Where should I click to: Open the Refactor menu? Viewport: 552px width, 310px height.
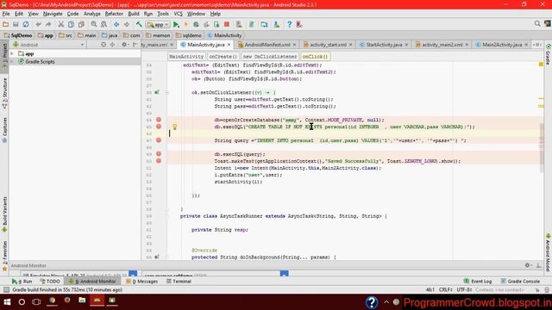tap(114, 14)
